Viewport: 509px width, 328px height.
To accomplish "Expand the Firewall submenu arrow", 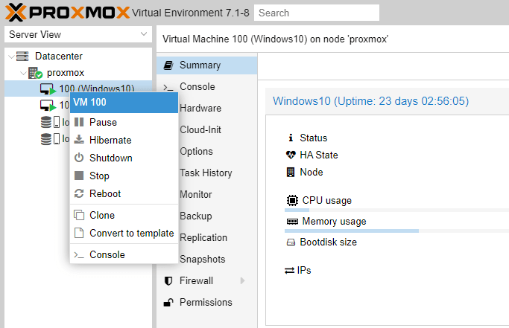I will pyautogui.click(x=242, y=280).
